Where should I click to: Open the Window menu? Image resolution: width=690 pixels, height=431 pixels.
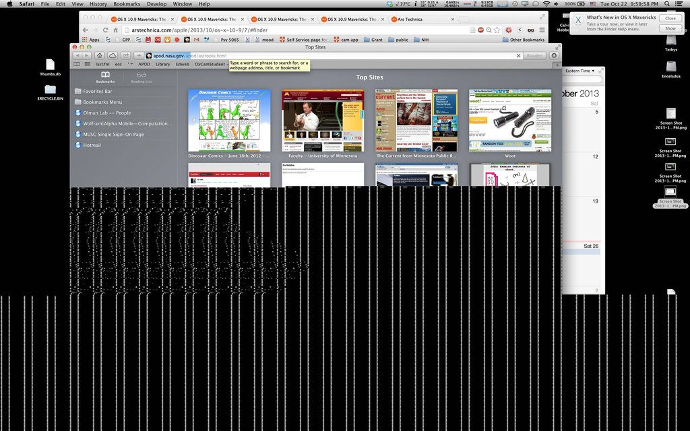pos(182,4)
